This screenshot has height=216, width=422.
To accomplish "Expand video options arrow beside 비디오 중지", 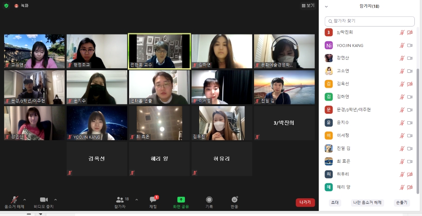I will (55, 200).
